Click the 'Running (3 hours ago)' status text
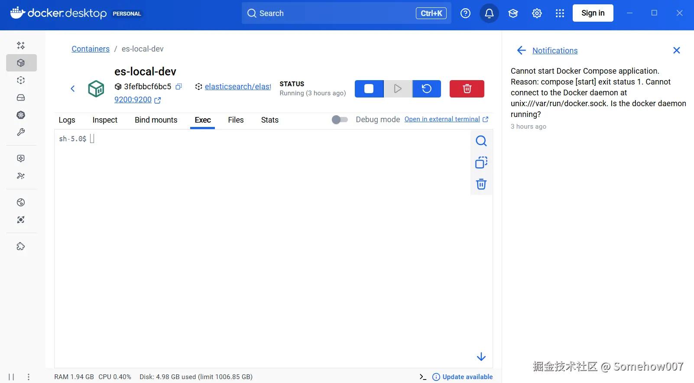The width and height of the screenshot is (694, 383). tap(313, 93)
